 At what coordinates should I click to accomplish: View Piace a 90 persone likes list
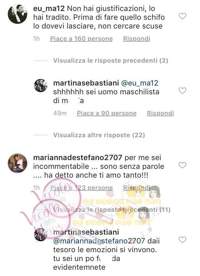107,113
